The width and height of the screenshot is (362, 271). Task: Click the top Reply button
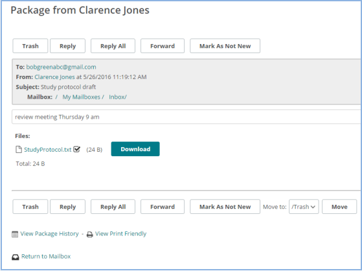67,46
